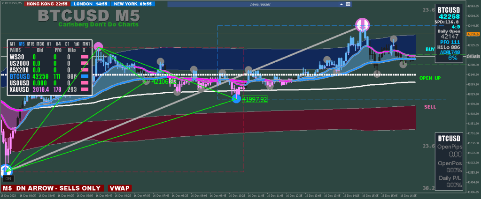Image resolution: width=481 pixels, height=199 pixels.
Task: Click blue circle marker at 41997.92
Action: point(236,98)
